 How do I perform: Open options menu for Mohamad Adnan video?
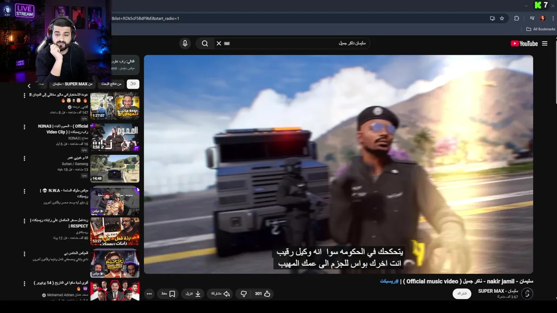click(24, 284)
